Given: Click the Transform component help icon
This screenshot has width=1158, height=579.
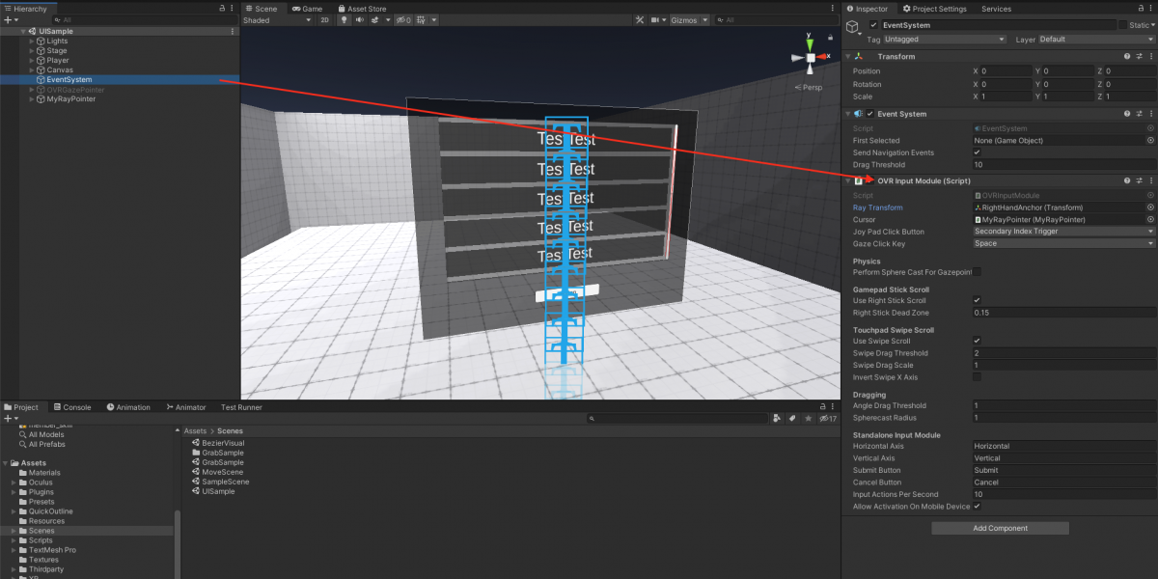Looking at the screenshot, I should coord(1126,56).
